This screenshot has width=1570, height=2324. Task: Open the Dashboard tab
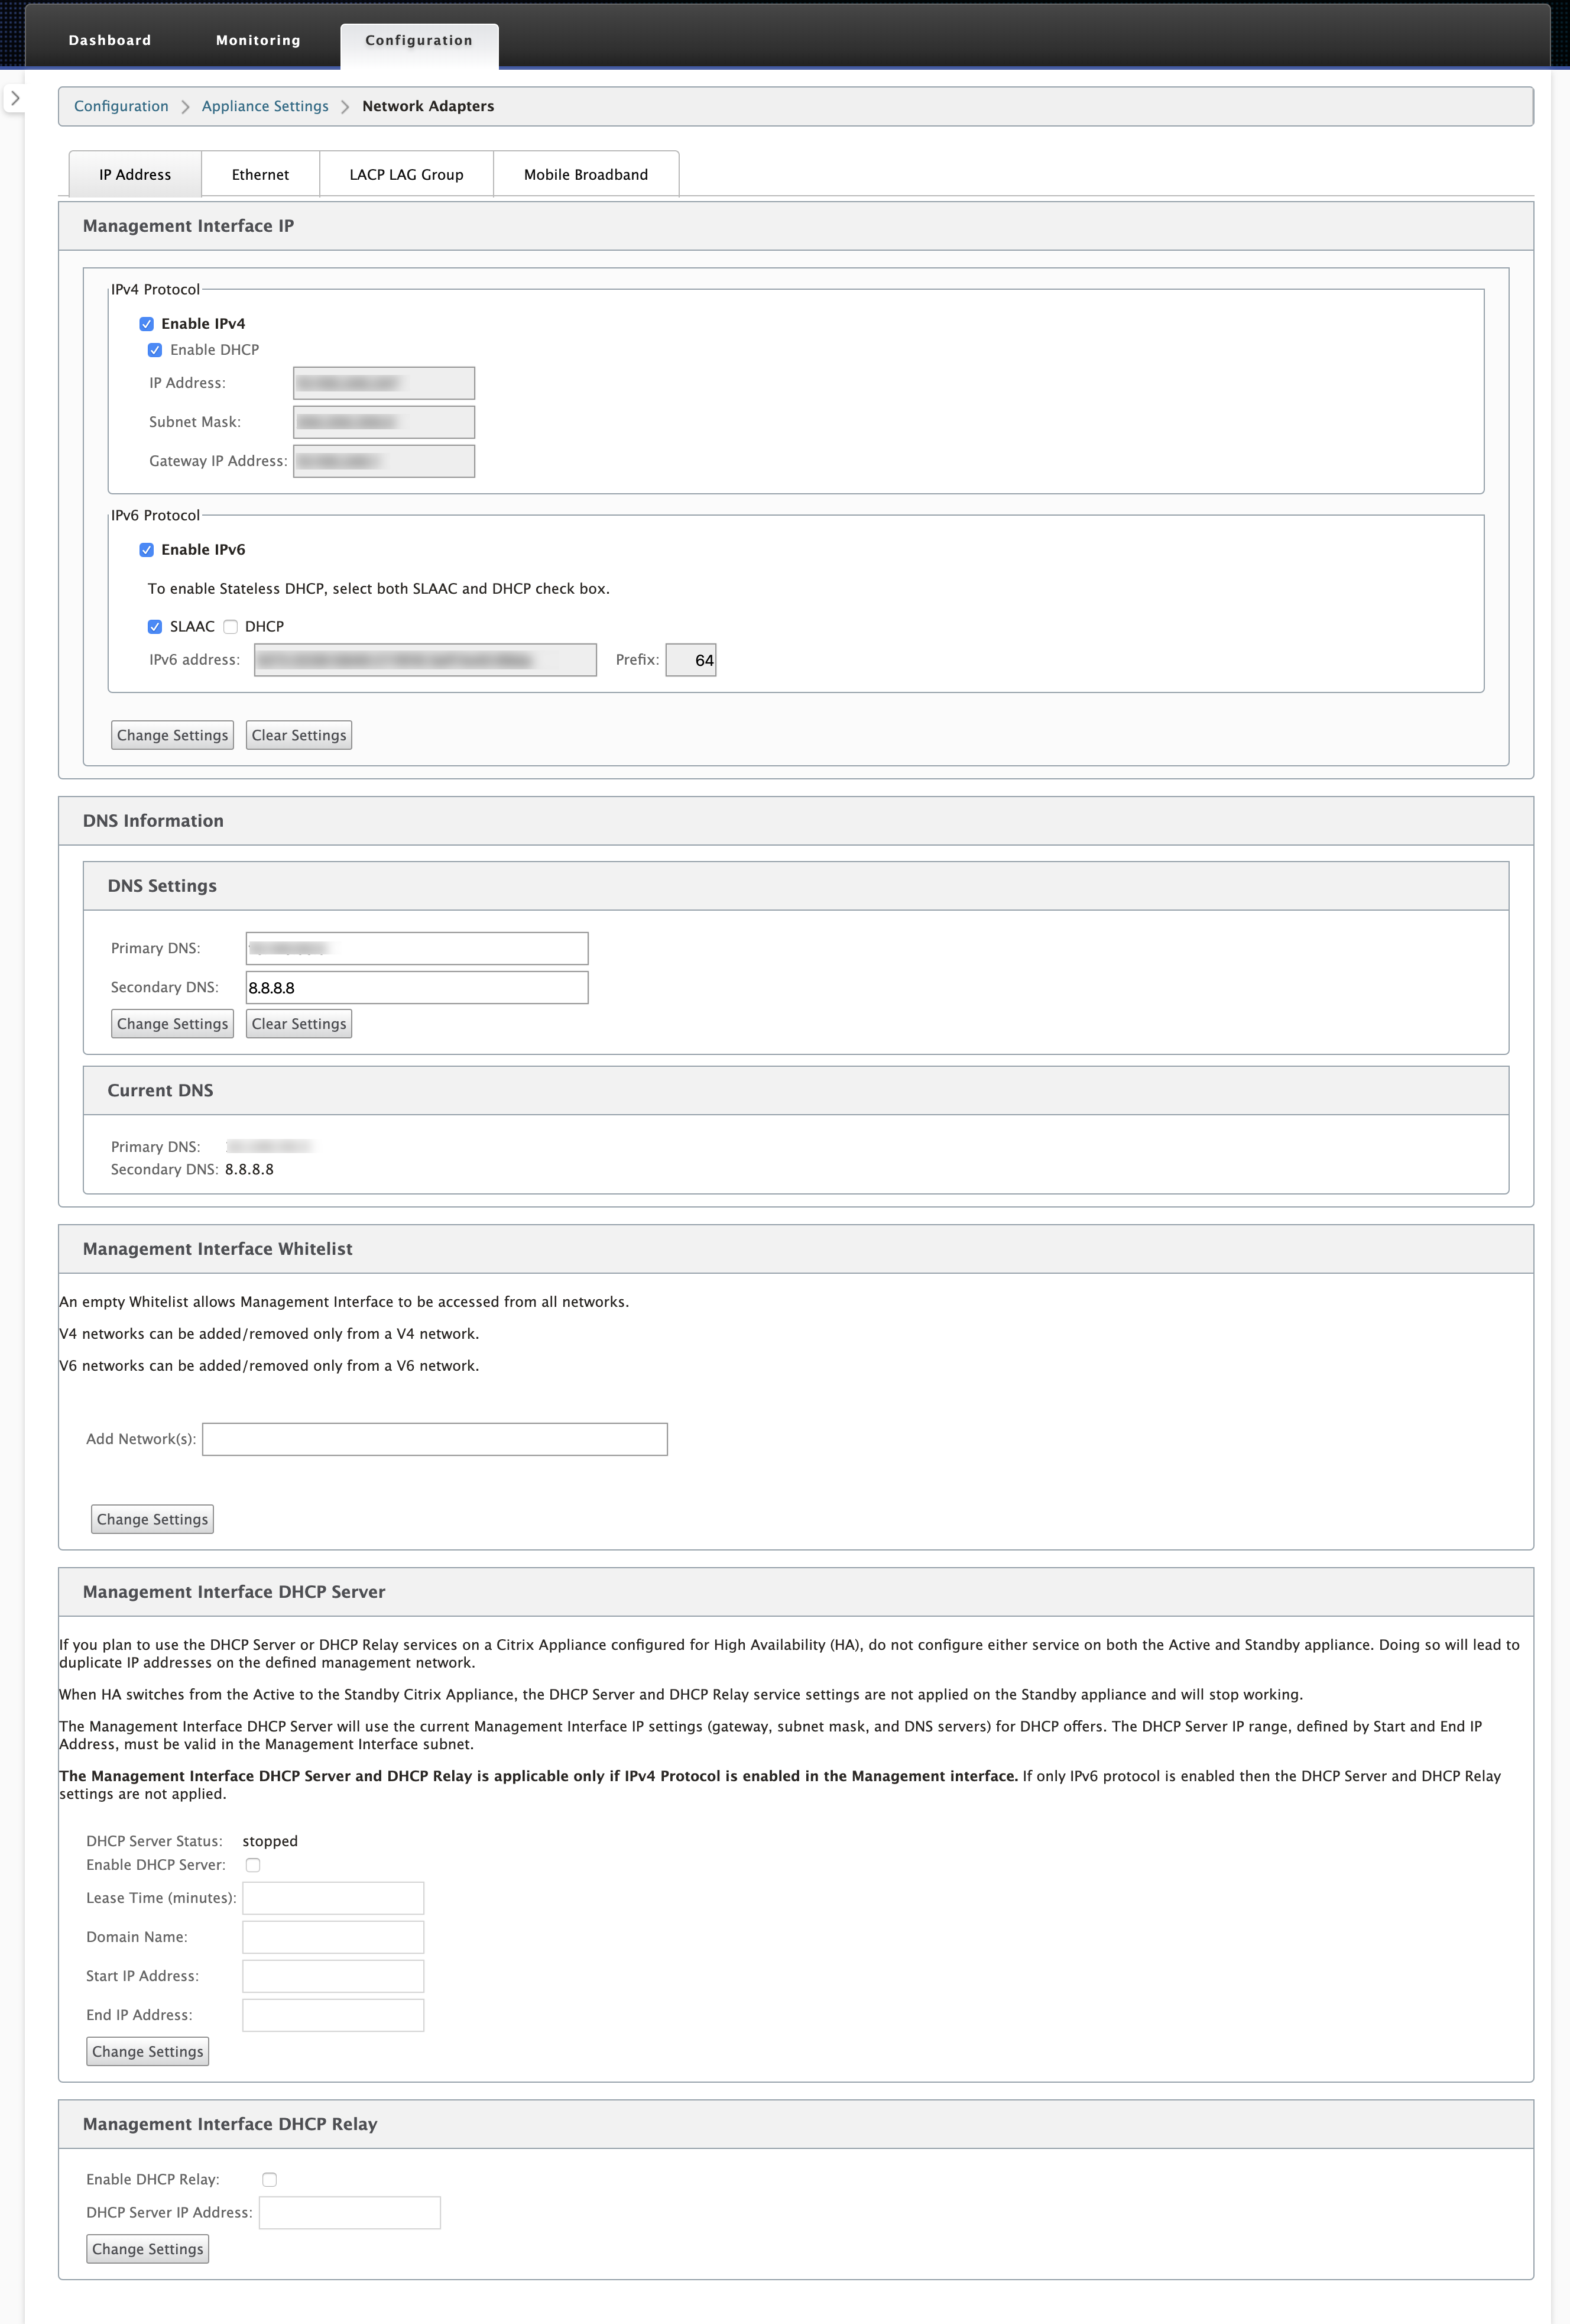tap(110, 41)
